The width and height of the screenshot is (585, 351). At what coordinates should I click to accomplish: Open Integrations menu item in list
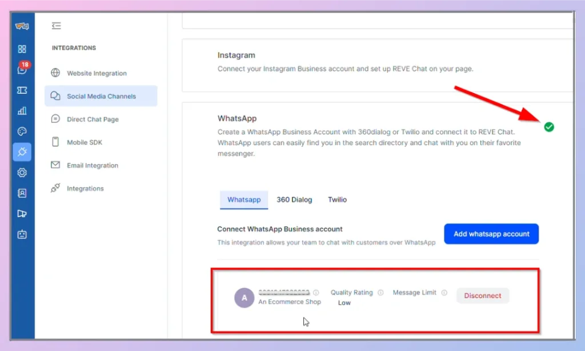(x=101, y=189)
